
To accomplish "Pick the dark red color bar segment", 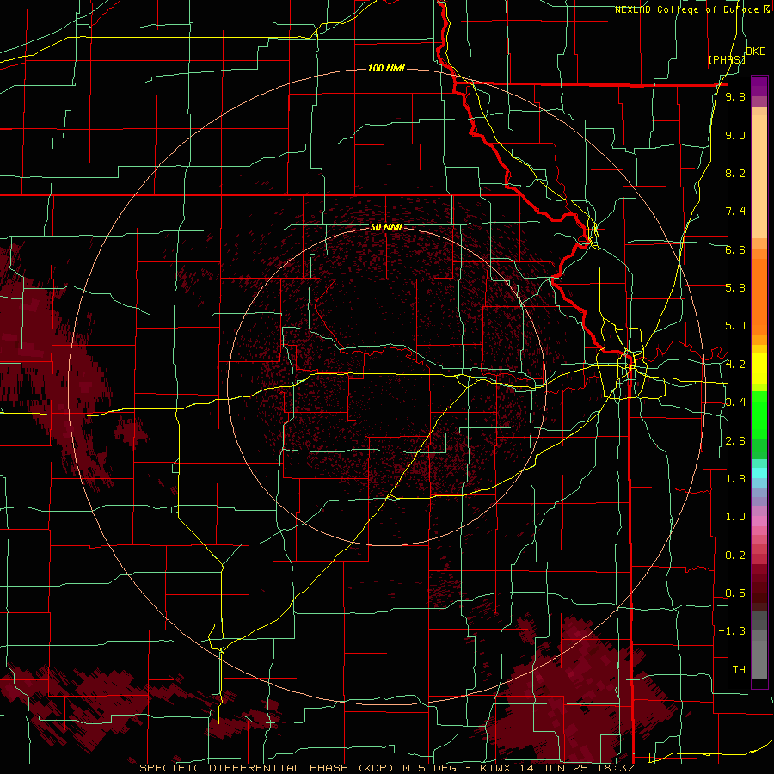I will coord(759,587).
